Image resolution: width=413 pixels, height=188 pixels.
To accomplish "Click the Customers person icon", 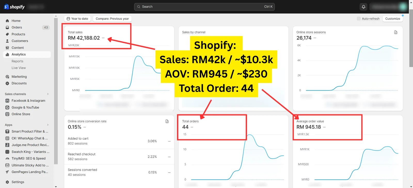I will [x=7, y=41].
